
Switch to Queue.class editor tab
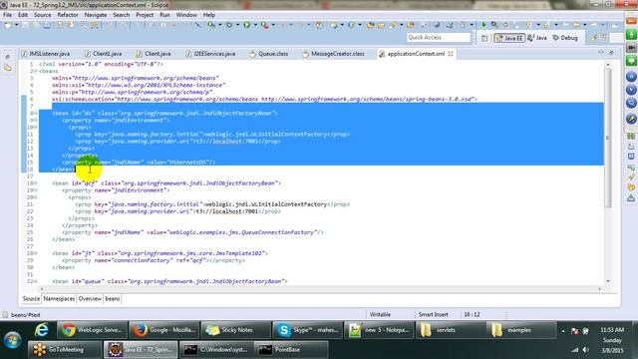(269, 54)
